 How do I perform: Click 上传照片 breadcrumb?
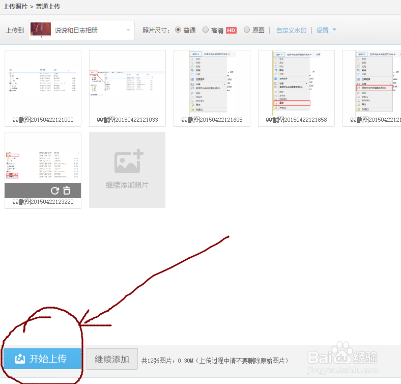coord(15,7)
